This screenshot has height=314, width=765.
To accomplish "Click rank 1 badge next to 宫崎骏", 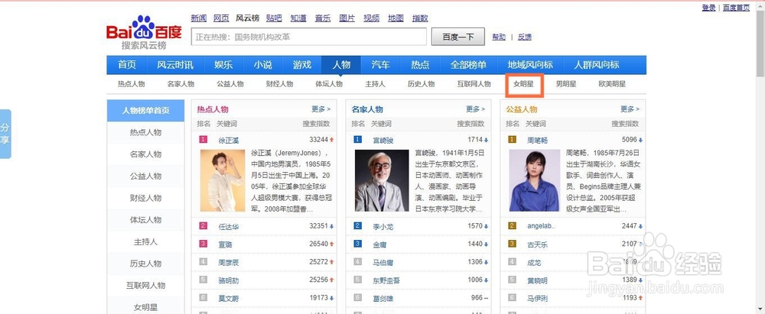I will 357,140.
